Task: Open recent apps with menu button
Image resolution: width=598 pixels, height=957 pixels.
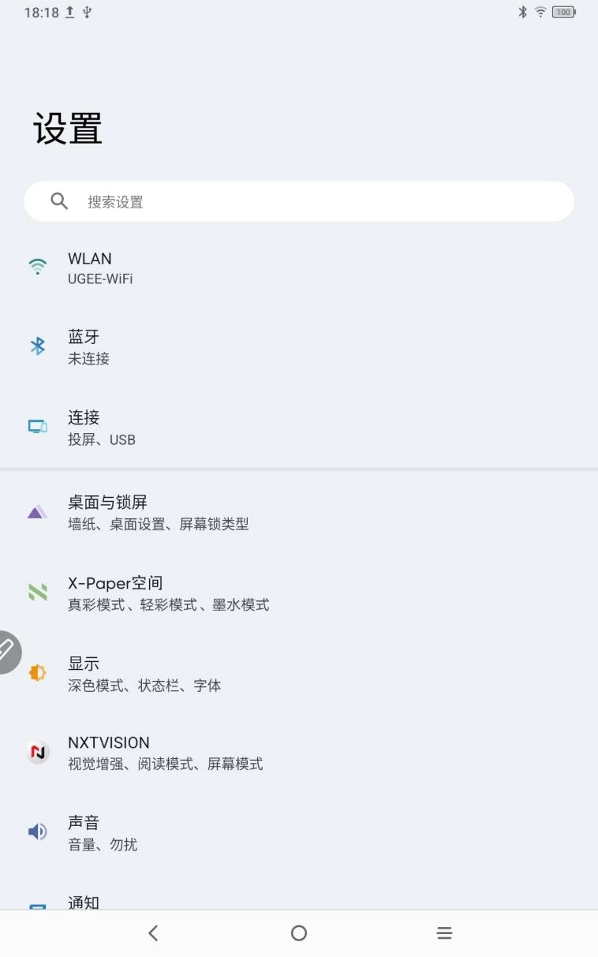Action: coord(445,933)
